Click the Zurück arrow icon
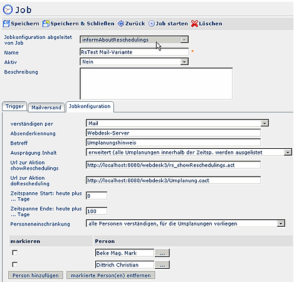294x282 pixels. (121, 23)
